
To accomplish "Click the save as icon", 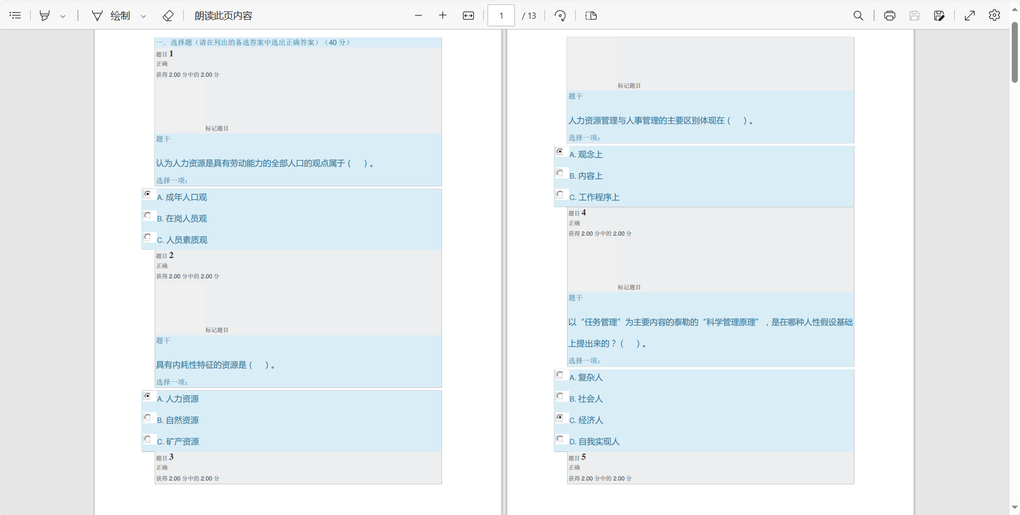I will [939, 15].
